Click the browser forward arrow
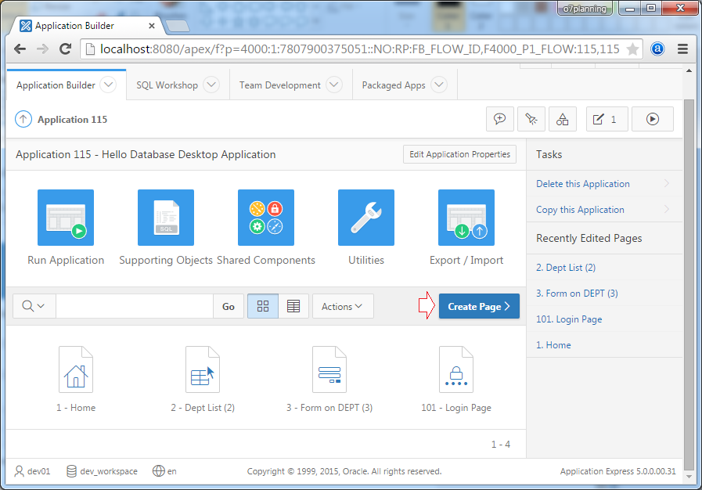 [42, 49]
